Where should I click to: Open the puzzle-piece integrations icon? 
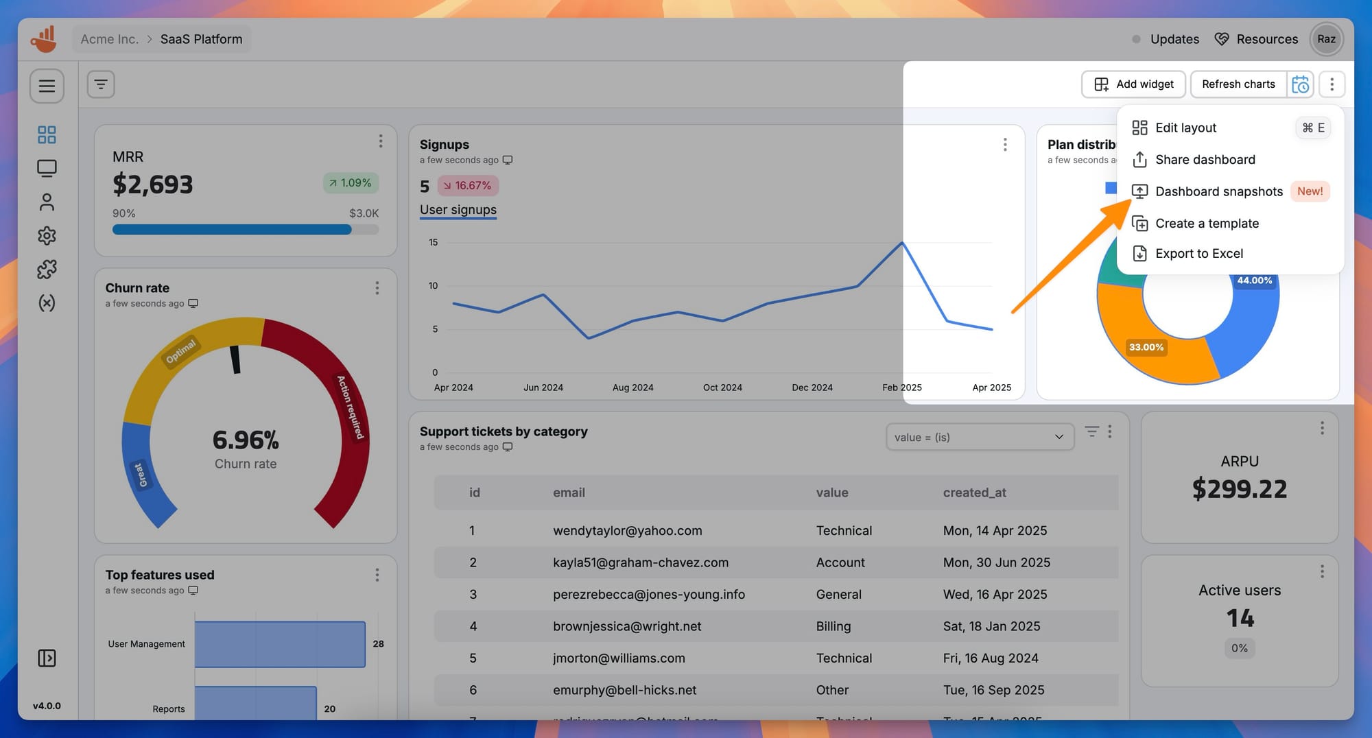click(47, 269)
